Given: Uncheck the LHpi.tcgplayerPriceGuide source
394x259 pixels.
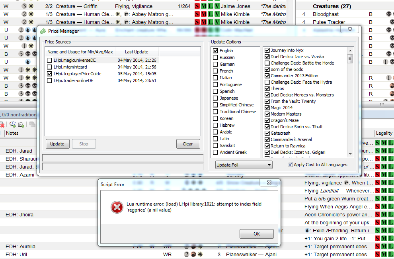Looking at the screenshot, I should coord(49,74).
